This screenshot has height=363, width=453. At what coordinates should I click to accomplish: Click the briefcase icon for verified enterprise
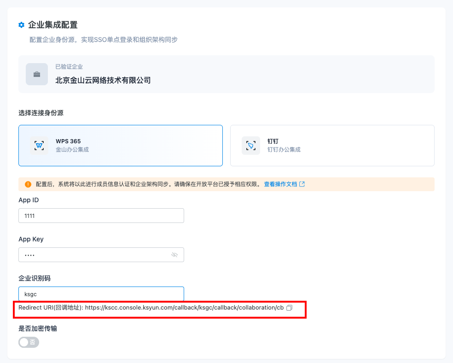coord(37,74)
